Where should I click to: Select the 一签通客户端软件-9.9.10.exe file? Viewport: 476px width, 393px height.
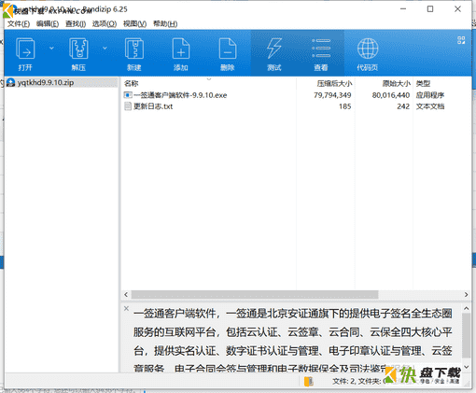(180, 95)
